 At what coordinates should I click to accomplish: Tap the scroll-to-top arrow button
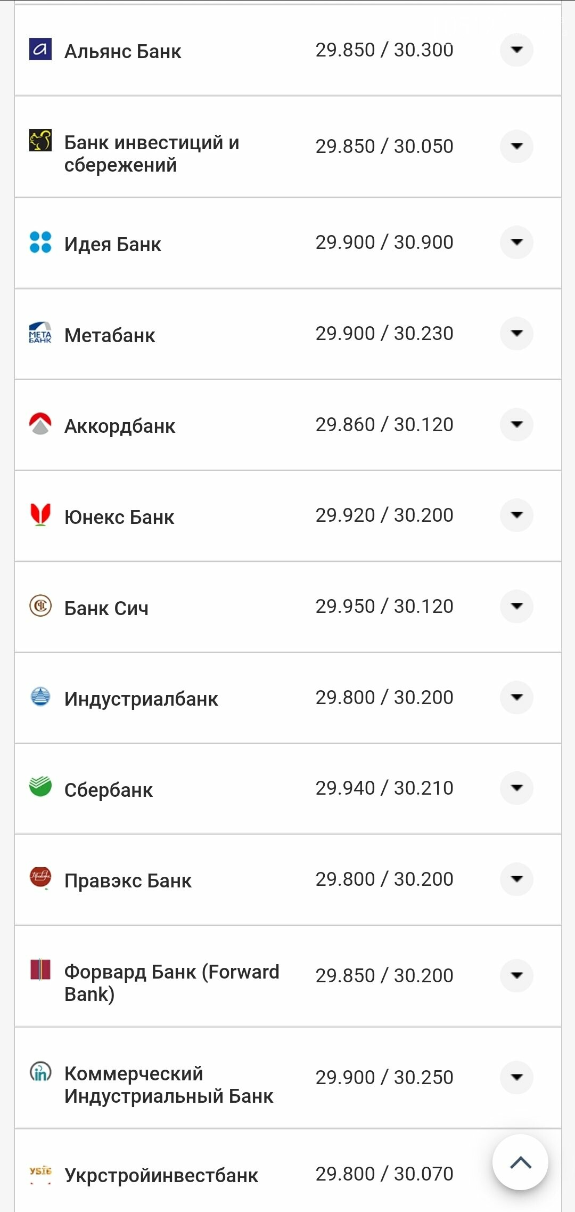(521, 1162)
